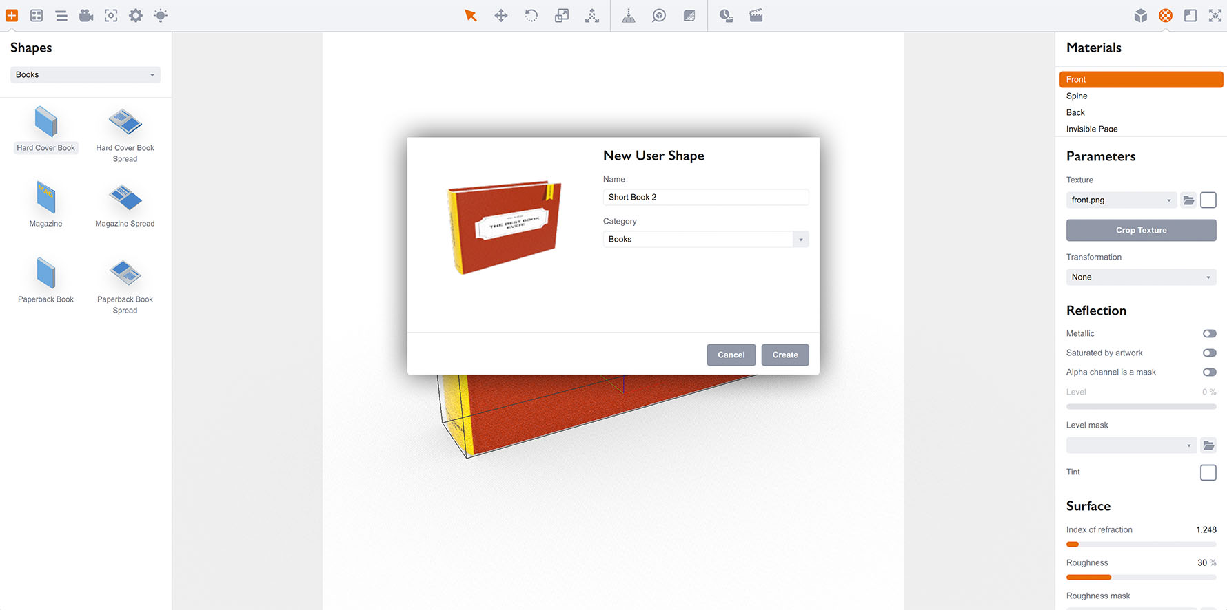Adjust the Roughness slider

pos(1141,578)
